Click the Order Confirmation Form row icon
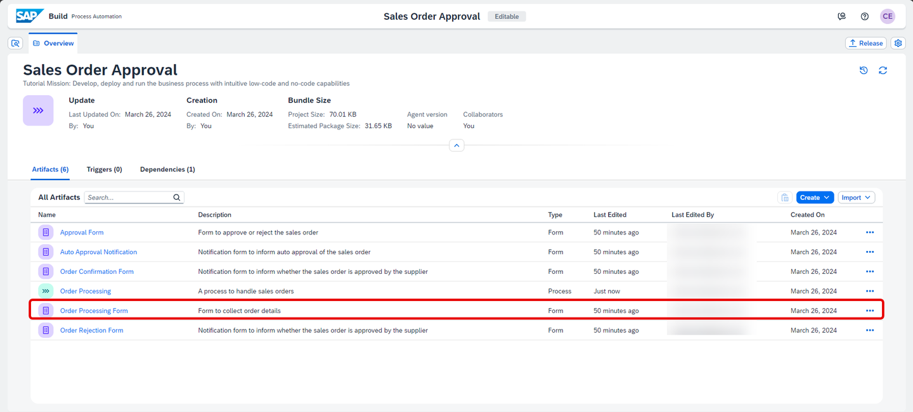The image size is (913, 412). pyautogui.click(x=46, y=272)
